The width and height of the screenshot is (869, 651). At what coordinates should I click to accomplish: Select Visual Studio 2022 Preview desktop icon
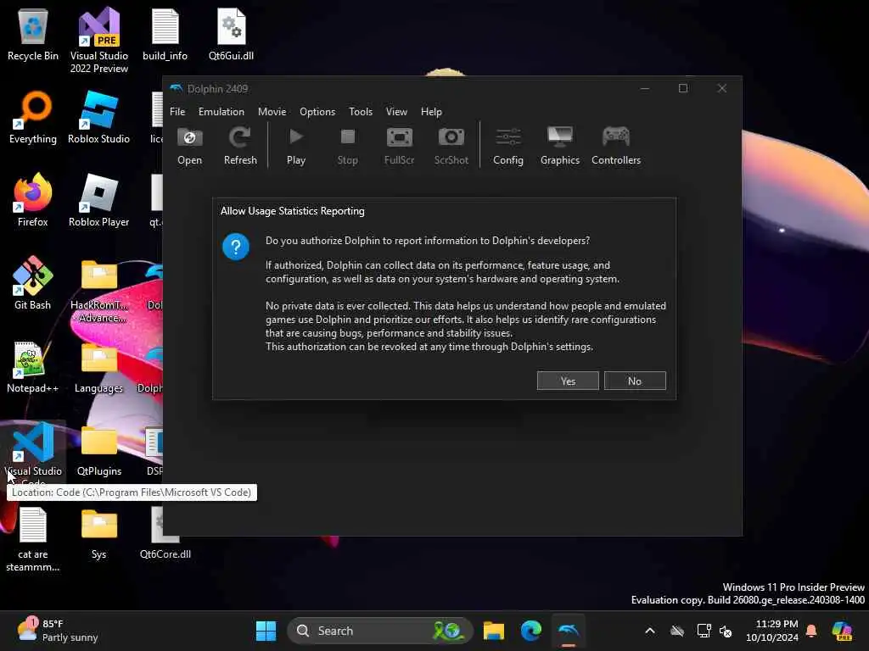(98, 40)
